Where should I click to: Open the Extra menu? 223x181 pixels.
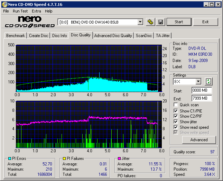pyautogui.click(x=36, y=11)
